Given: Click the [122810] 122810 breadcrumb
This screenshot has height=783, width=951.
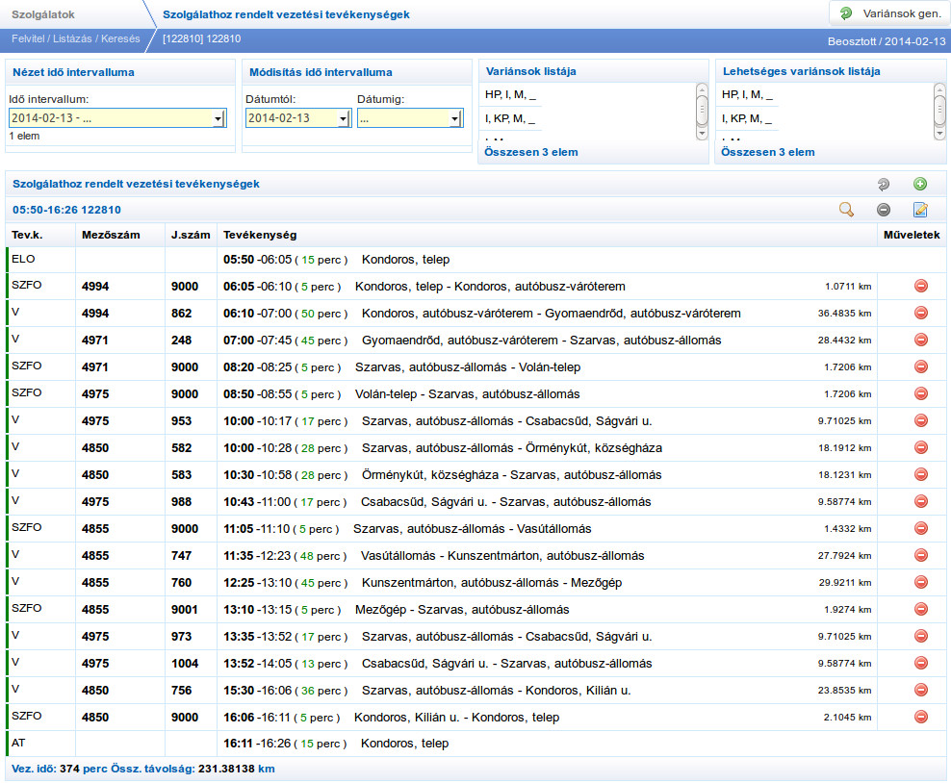Looking at the screenshot, I should (202, 38).
